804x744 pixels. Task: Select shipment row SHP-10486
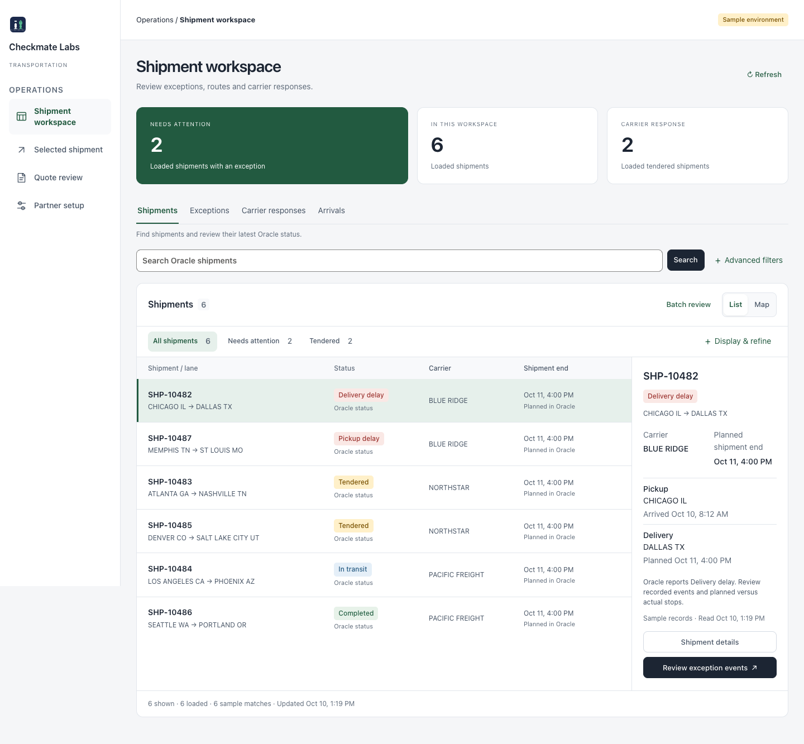click(384, 618)
